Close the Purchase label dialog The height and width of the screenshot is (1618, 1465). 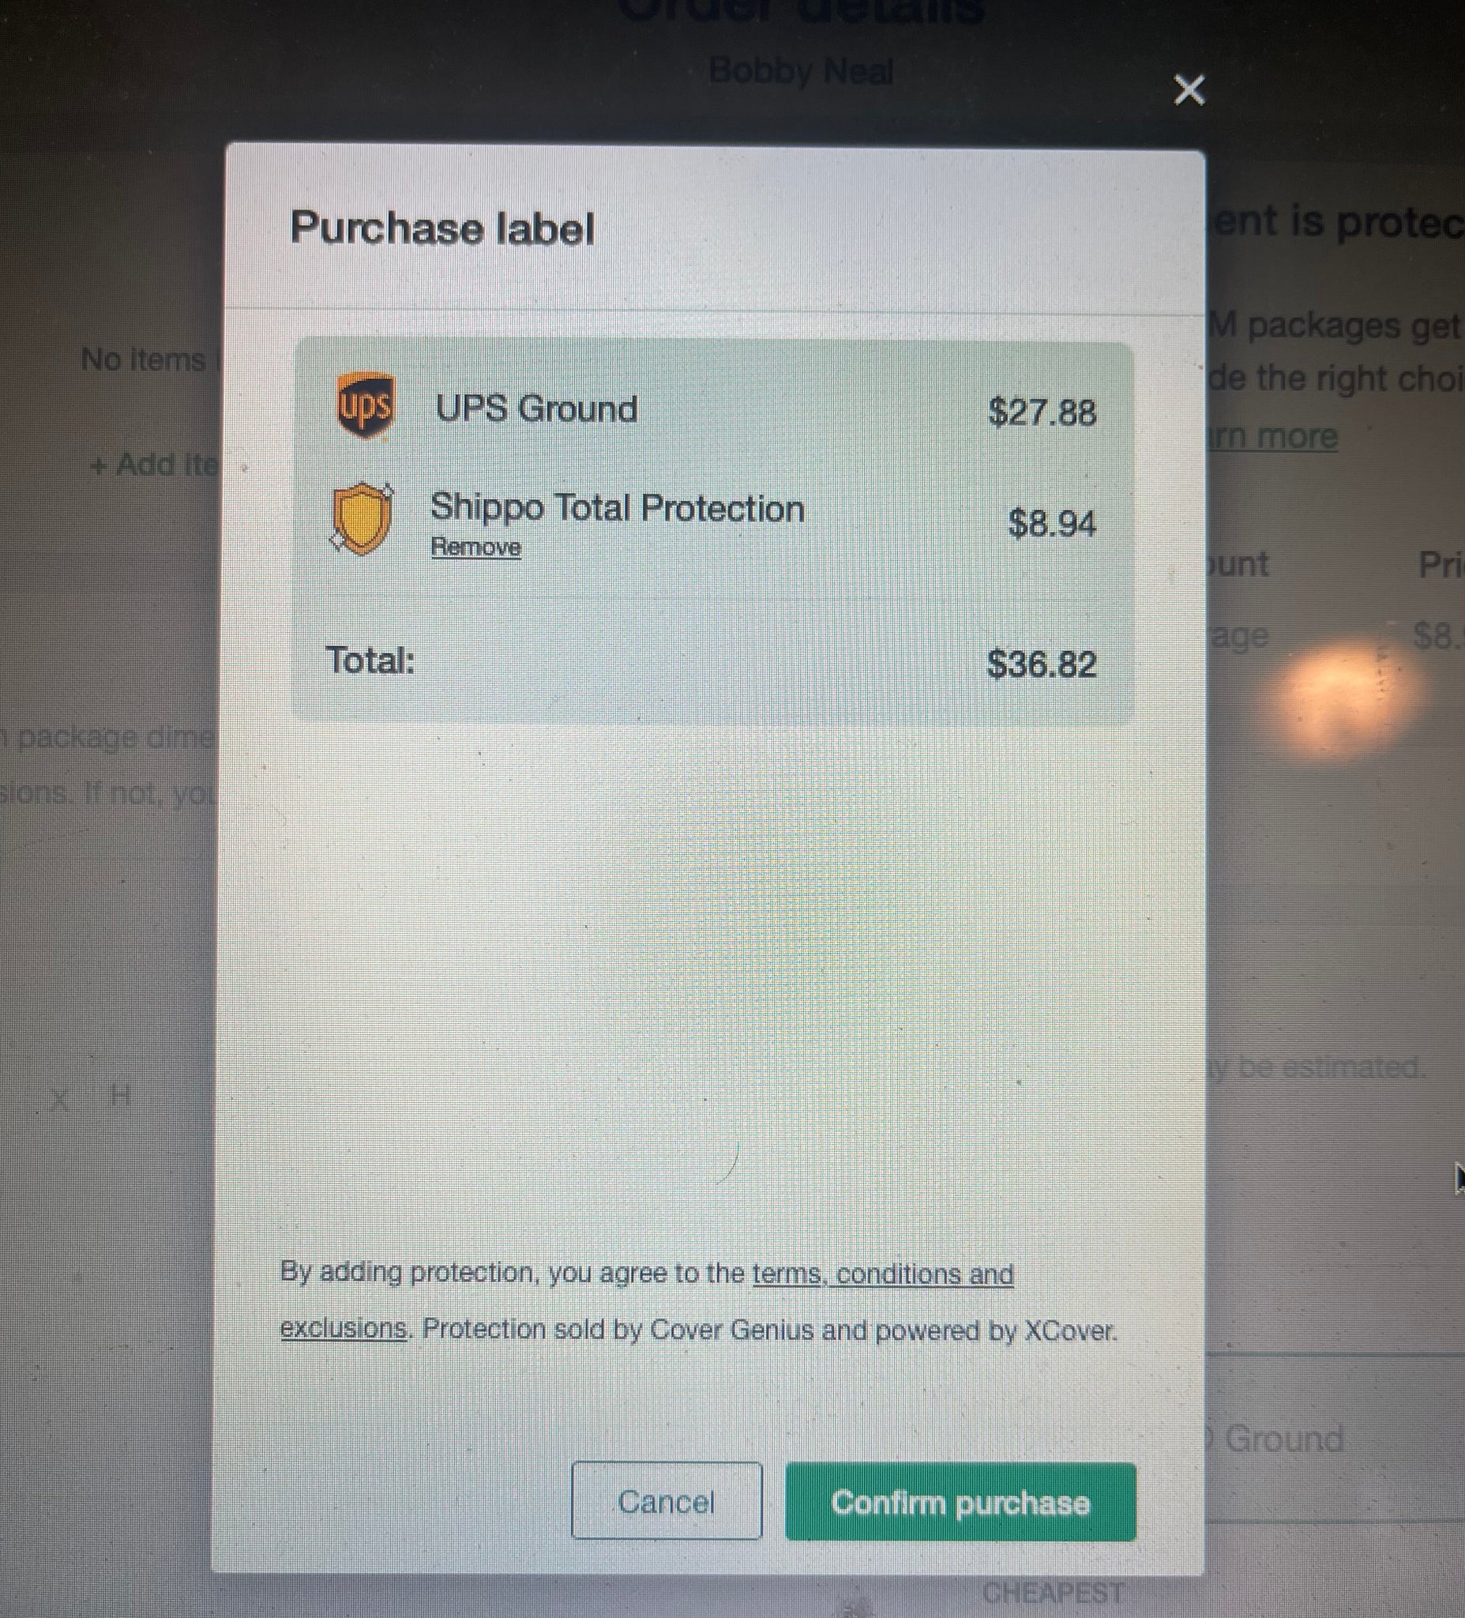pos(1189,90)
